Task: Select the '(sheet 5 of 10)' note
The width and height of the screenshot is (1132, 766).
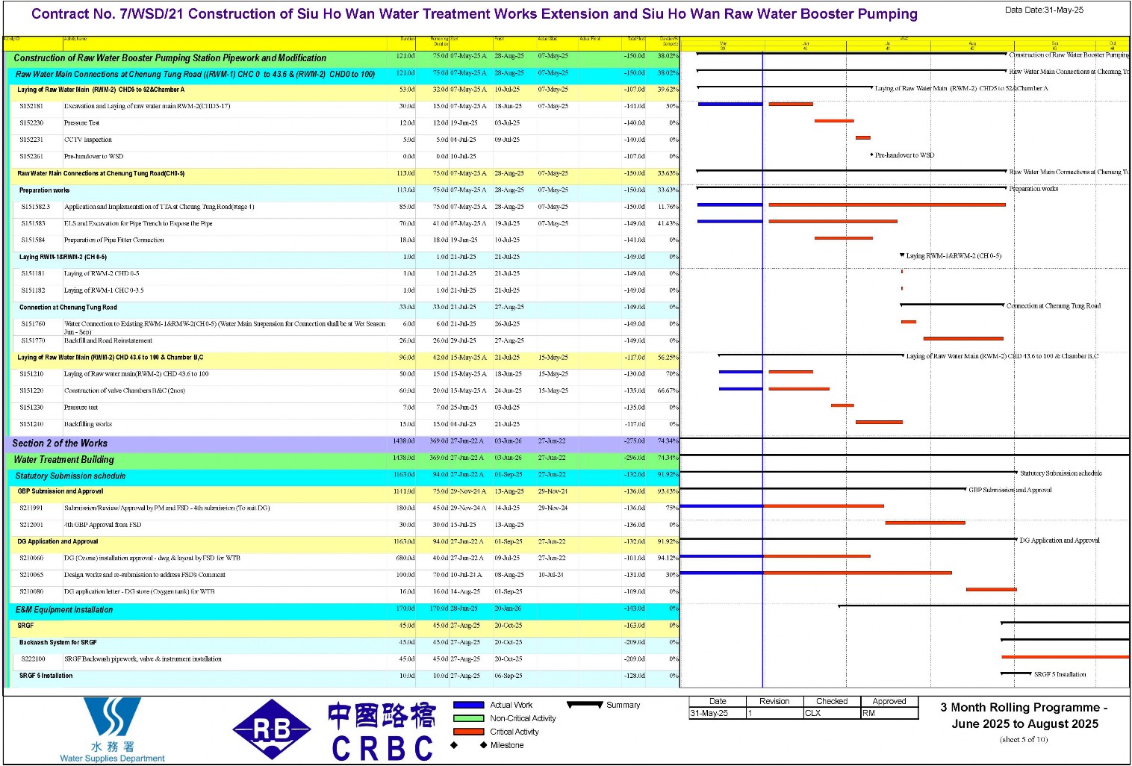Action: [x=1024, y=739]
